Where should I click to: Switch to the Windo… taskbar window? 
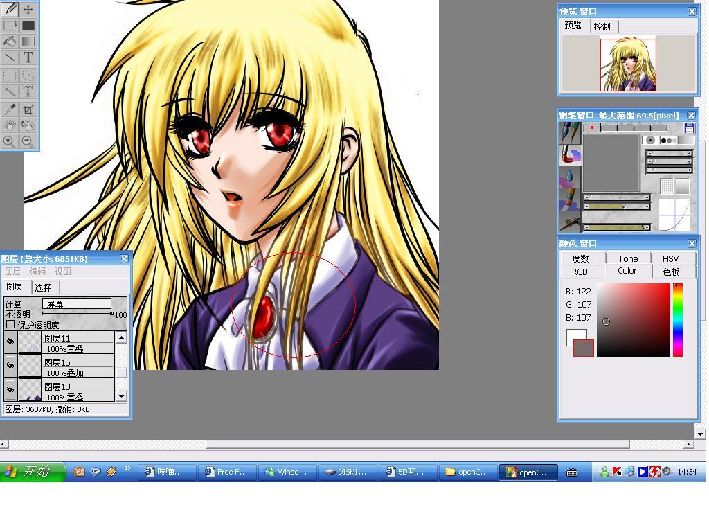click(x=288, y=472)
